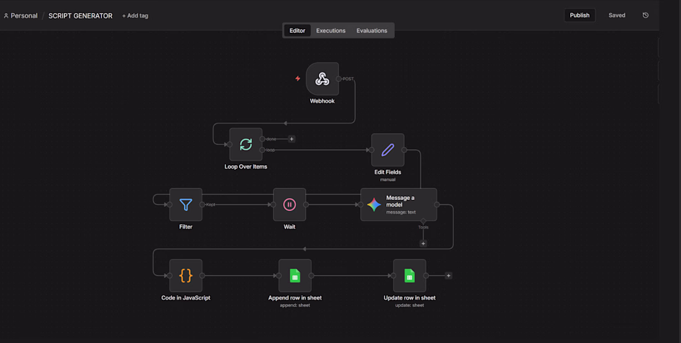Open the Code in JavaScript node
Image resolution: width=681 pixels, height=343 pixels.
186,276
